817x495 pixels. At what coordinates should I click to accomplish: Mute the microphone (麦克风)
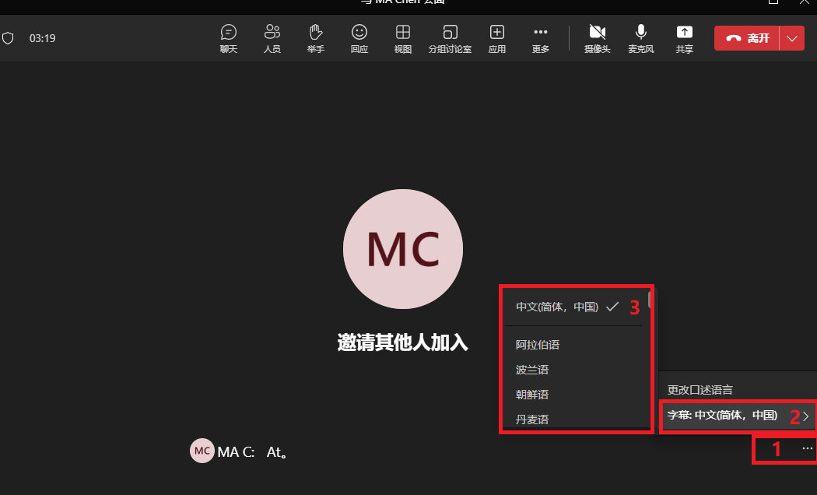point(641,39)
